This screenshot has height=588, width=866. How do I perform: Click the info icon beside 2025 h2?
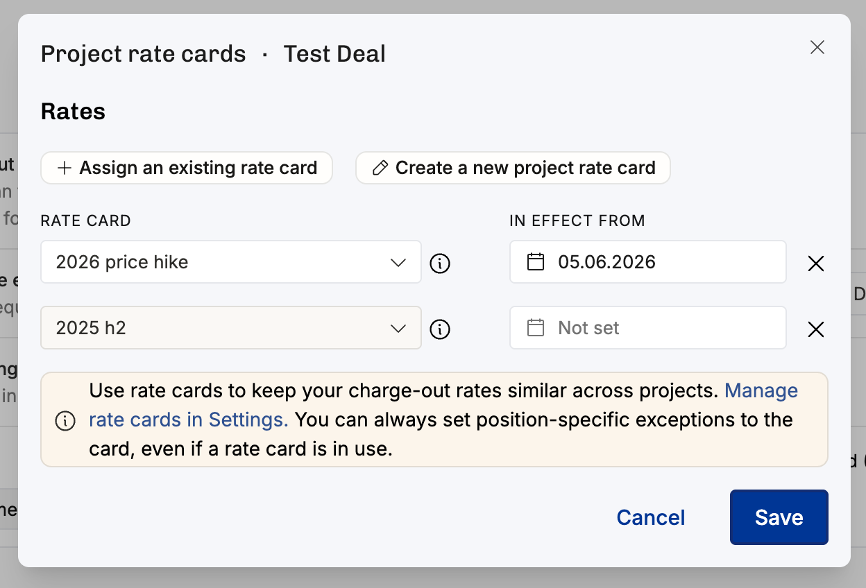[x=440, y=329]
